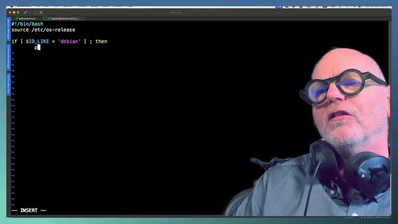Click the connect link icon in toolbar
398x224 pixels.
pos(25,12)
